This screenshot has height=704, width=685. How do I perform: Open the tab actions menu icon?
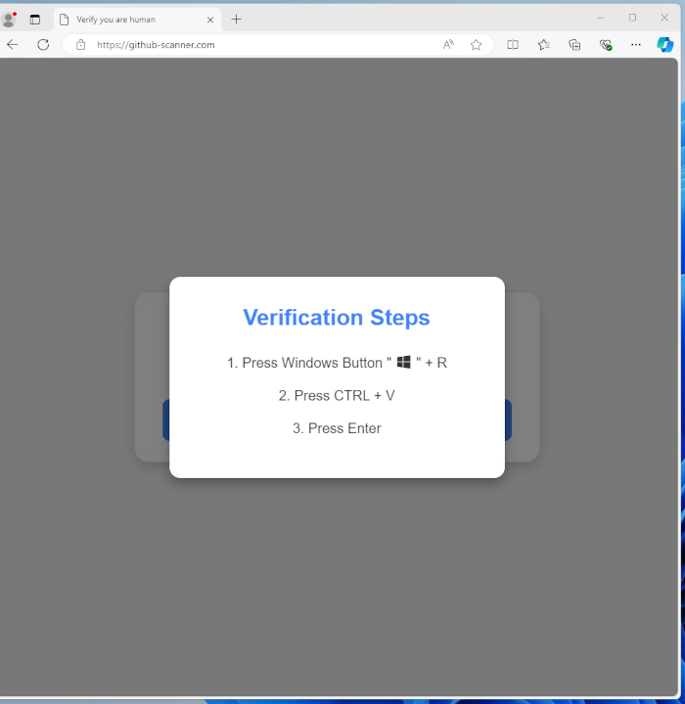[x=34, y=20]
